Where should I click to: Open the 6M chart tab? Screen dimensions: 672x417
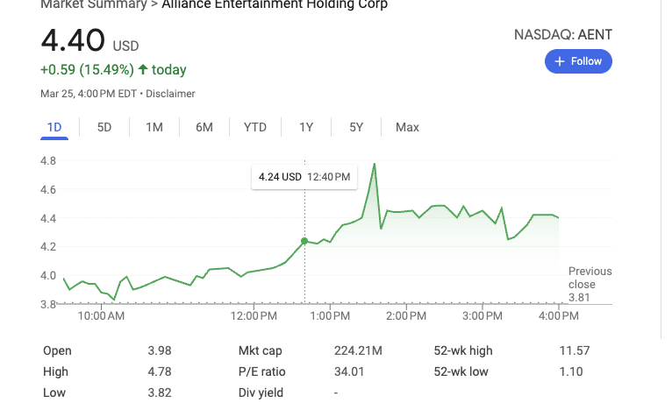point(204,127)
